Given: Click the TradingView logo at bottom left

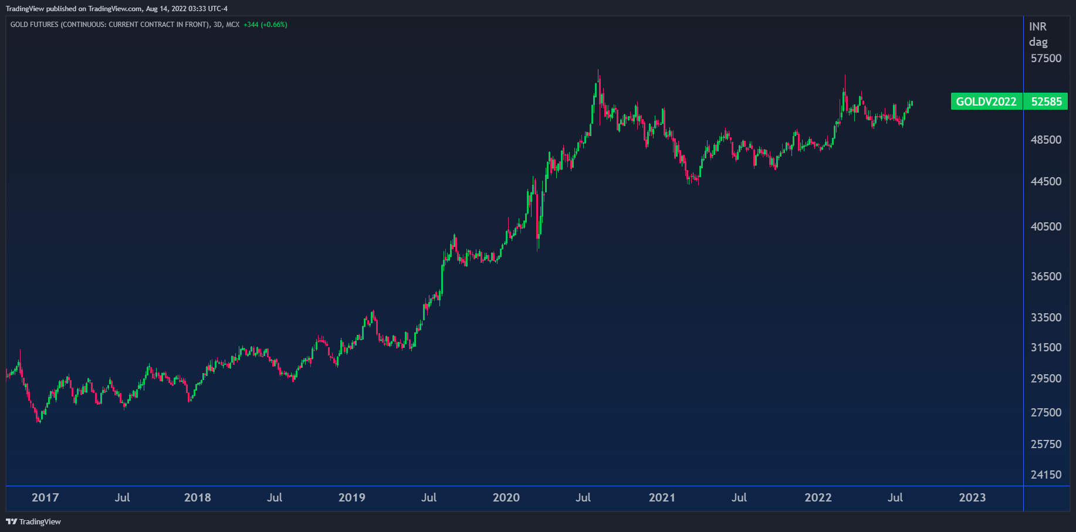Looking at the screenshot, I should [x=33, y=521].
